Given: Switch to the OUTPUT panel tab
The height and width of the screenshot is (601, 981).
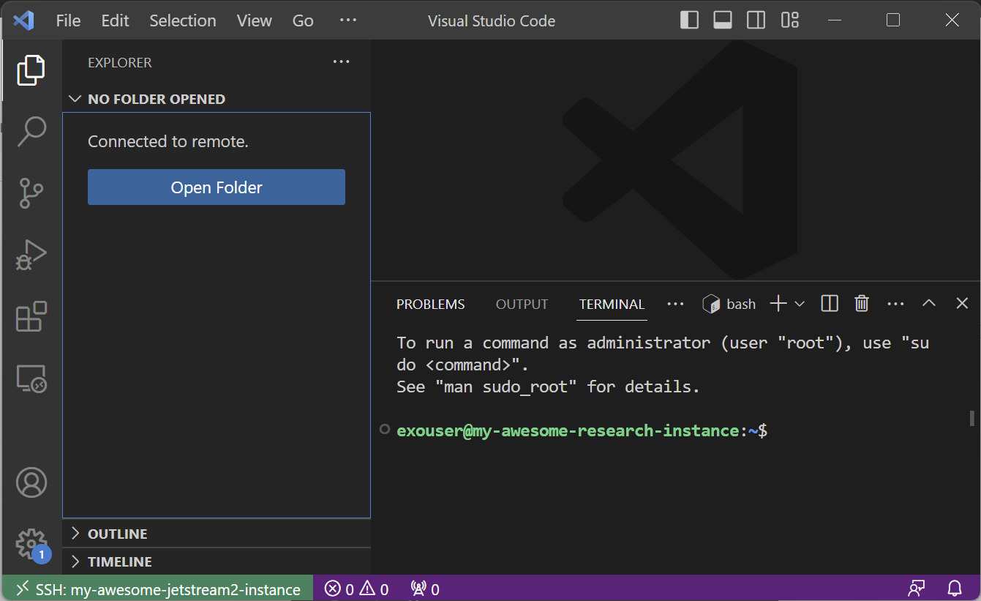Looking at the screenshot, I should point(522,304).
